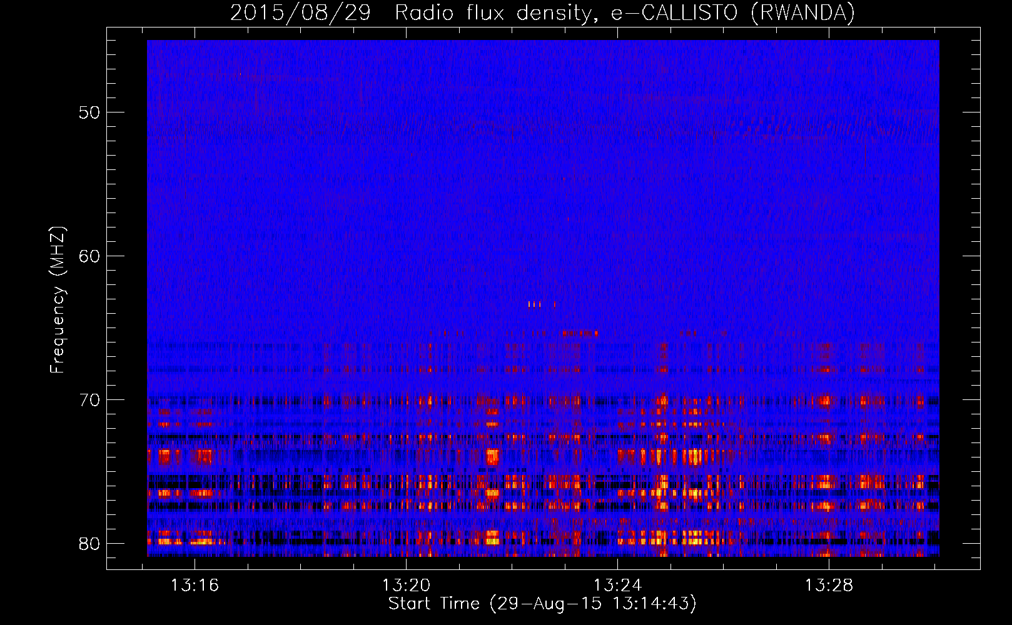
Task: Click the 'Frequency (MHZ)' y-axis label
Action: [x=58, y=300]
